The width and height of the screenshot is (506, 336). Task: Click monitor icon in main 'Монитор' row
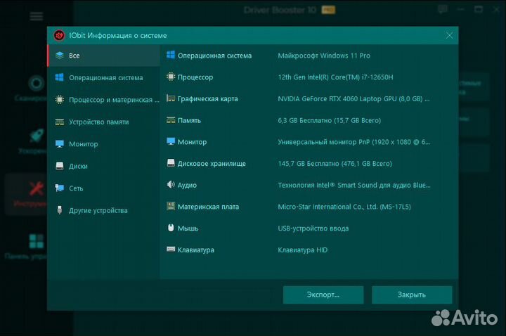pos(171,142)
